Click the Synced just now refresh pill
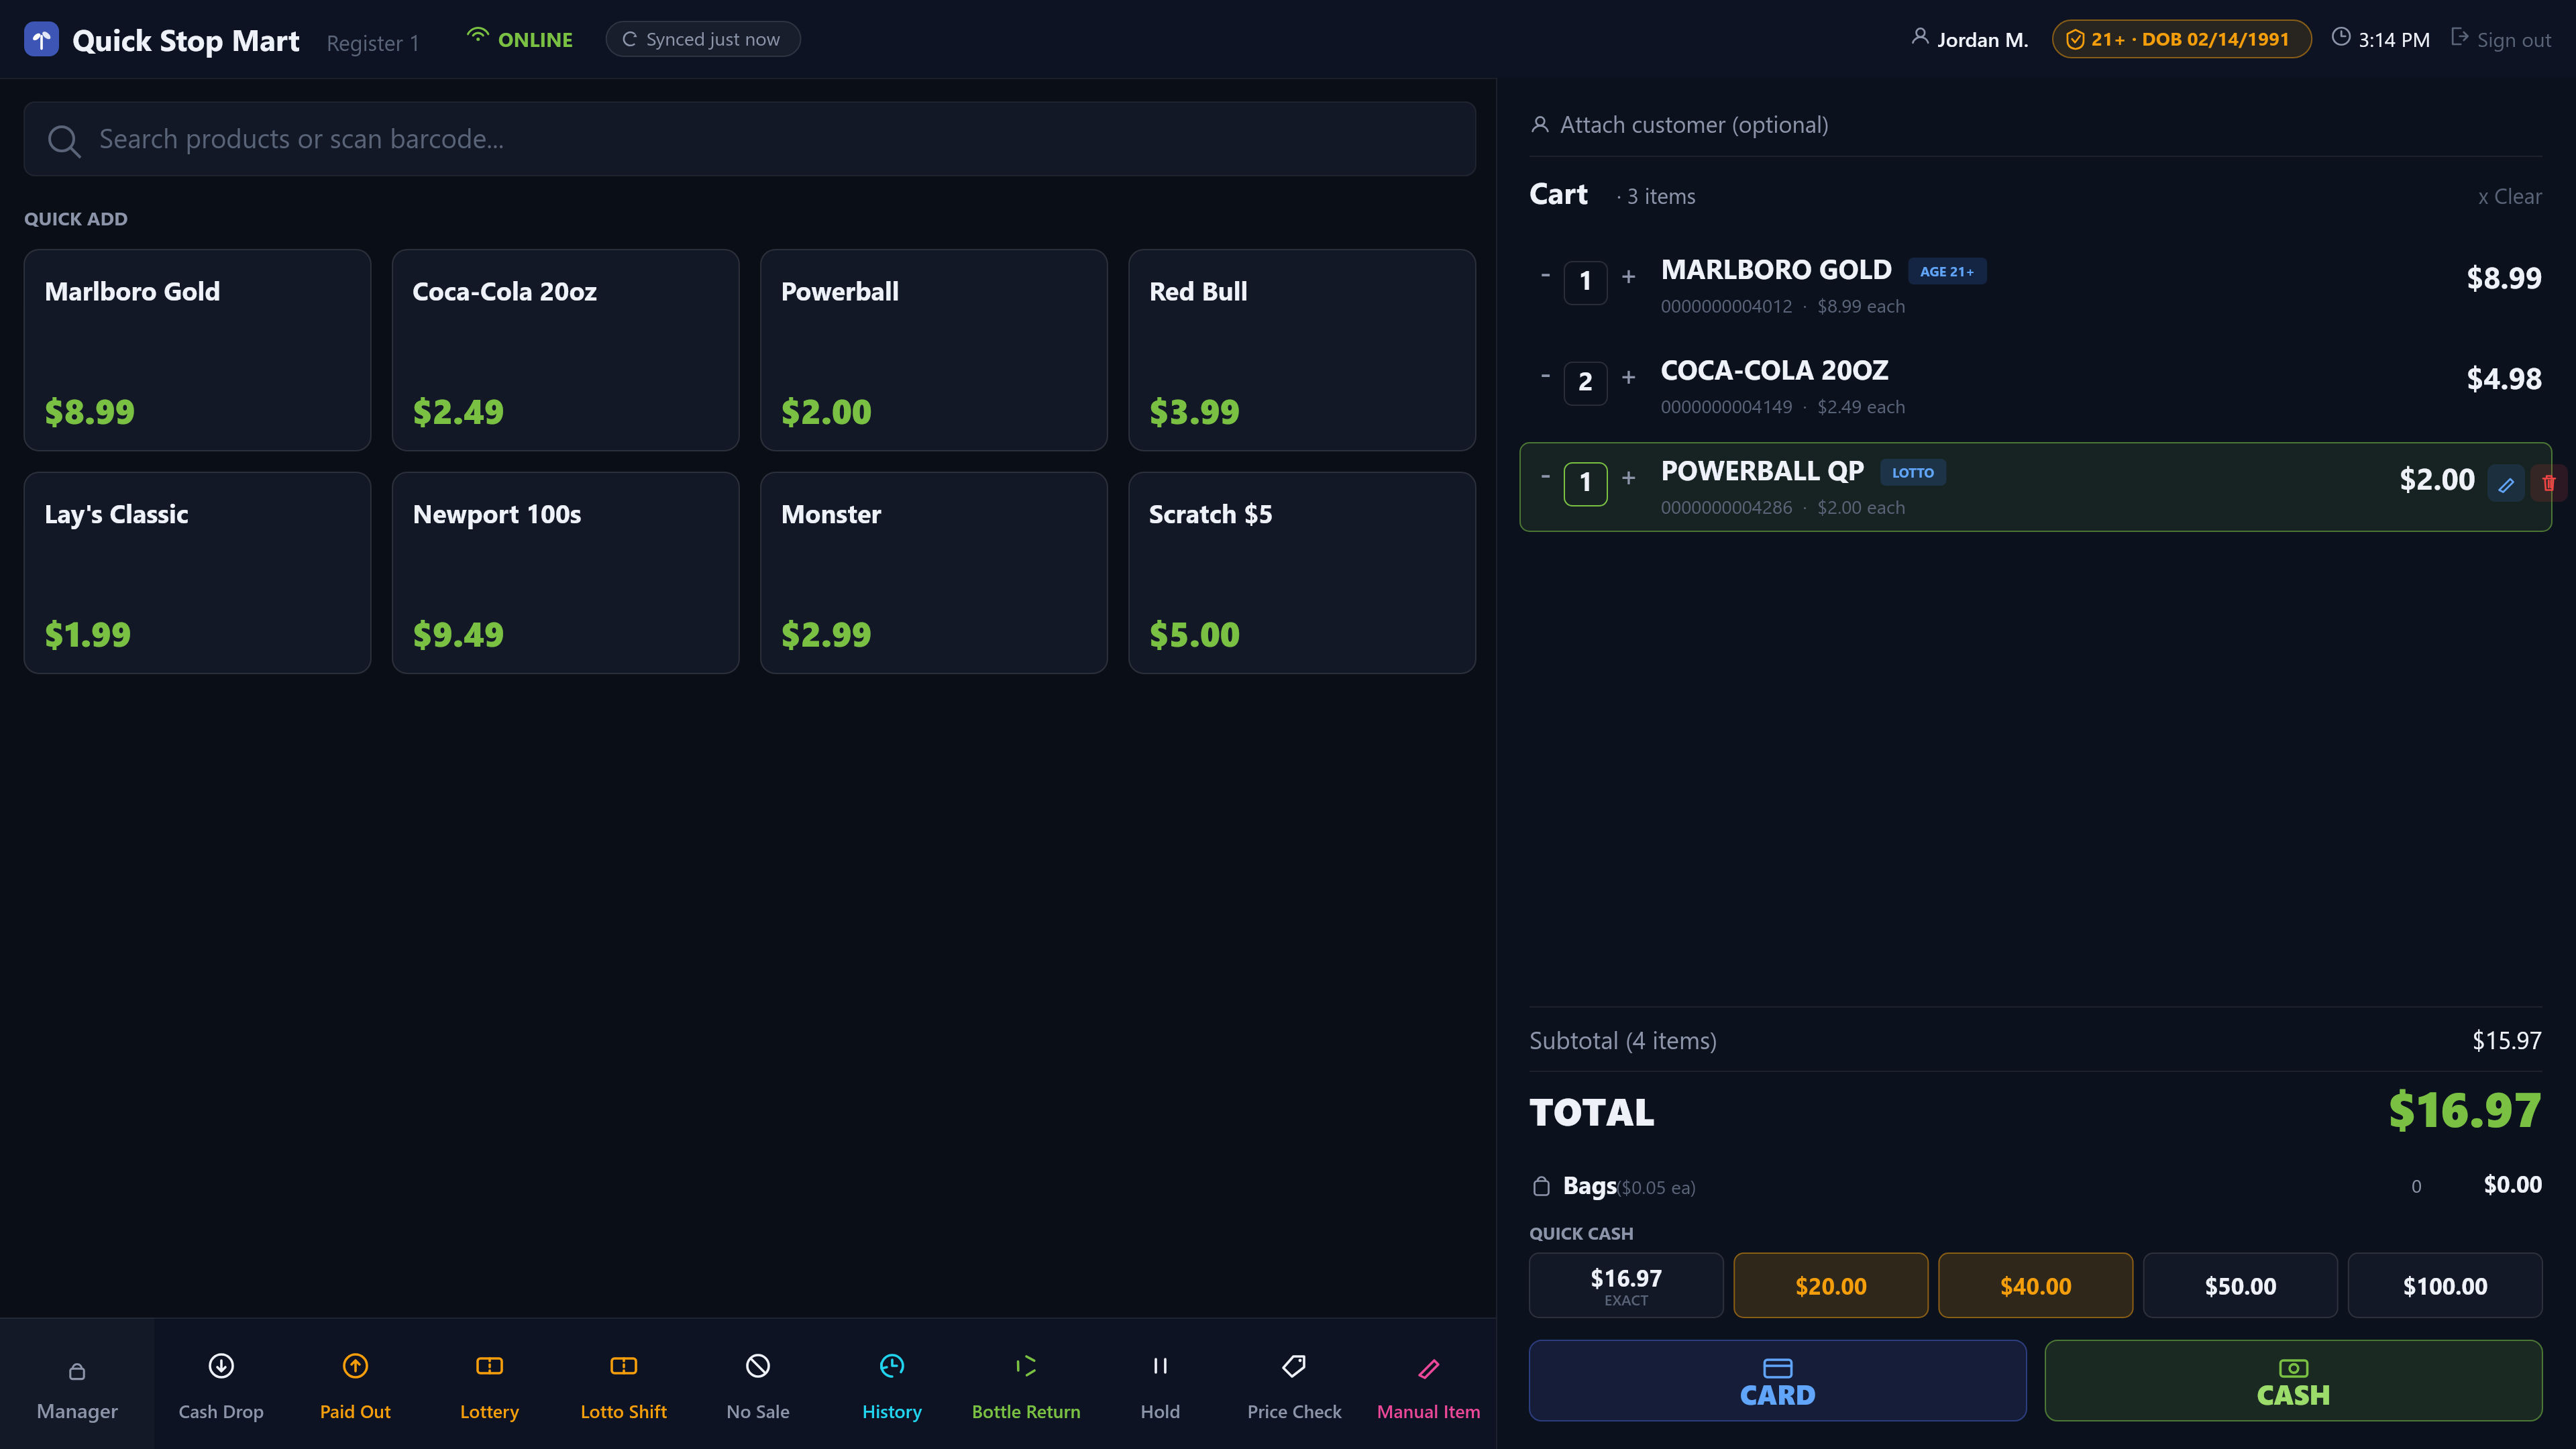 [x=702, y=39]
